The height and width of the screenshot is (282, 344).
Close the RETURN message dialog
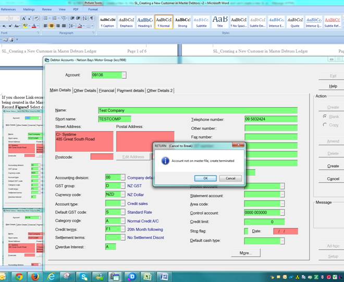238,145
